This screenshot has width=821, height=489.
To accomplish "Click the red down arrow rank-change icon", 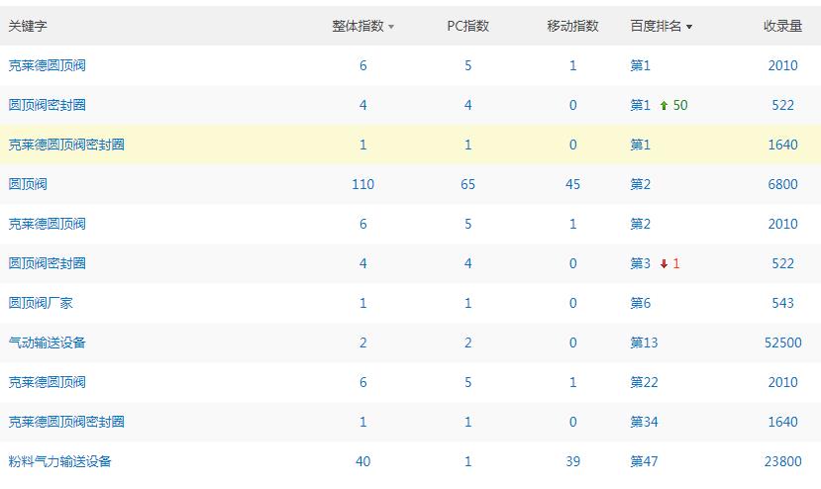I will [664, 263].
